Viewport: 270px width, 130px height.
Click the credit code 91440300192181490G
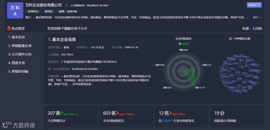click(x=85, y=69)
